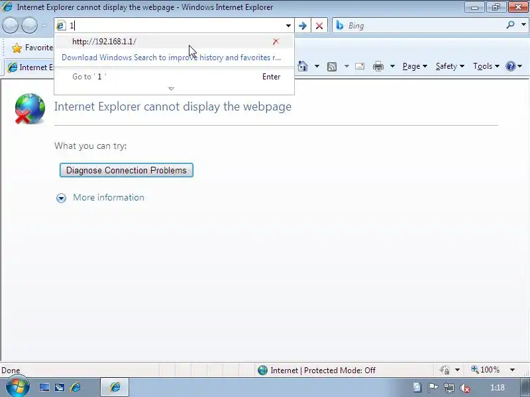This screenshot has height=397, width=530.
Task: Open the Safety menu
Action: 450,66
